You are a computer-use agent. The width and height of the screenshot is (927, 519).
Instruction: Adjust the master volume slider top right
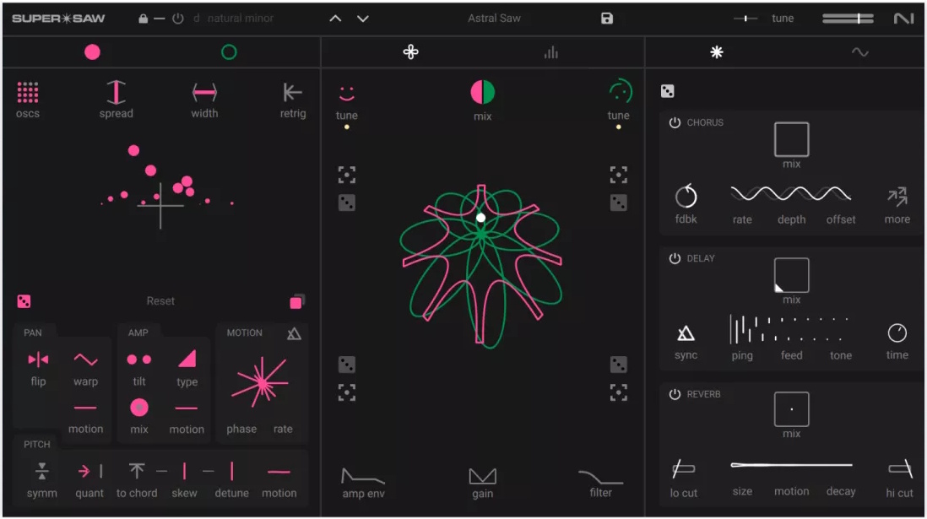tap(848, 19)
